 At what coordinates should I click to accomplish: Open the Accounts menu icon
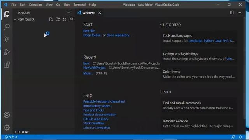point(7,115)
